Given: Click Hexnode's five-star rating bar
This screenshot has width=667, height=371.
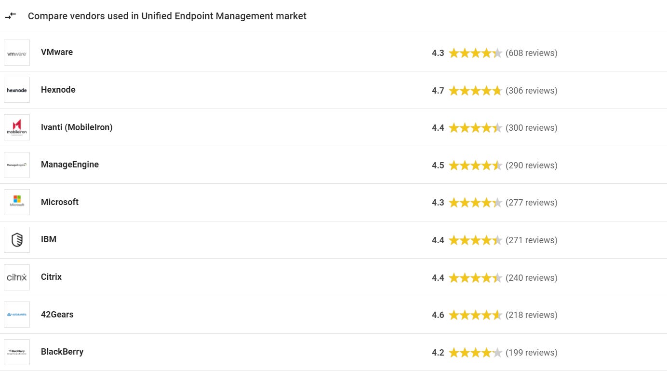Looking at the screenshot, I should (475, 90).
